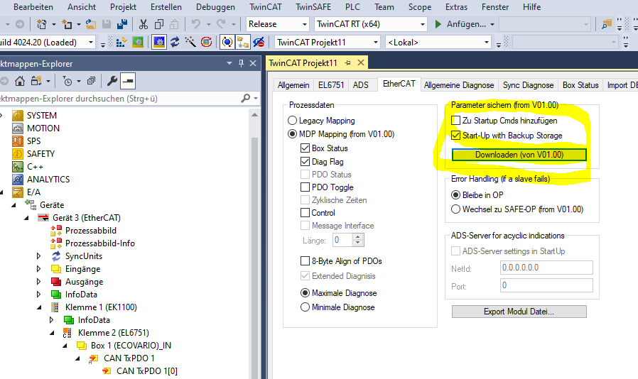Click the Find in Files folder icon

(x=607, y=24)
